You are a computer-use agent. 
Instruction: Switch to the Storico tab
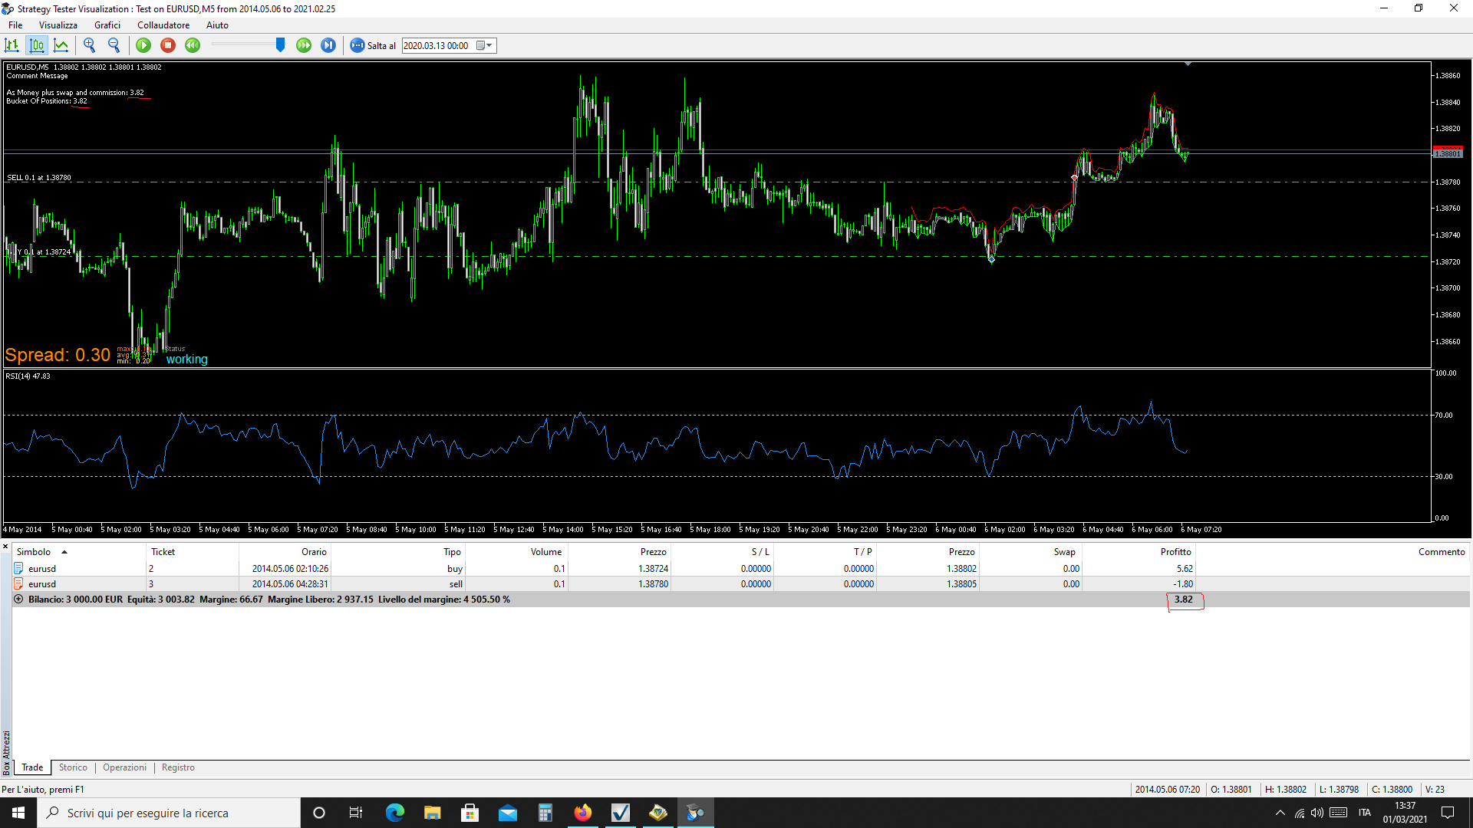tap(73, 767)
